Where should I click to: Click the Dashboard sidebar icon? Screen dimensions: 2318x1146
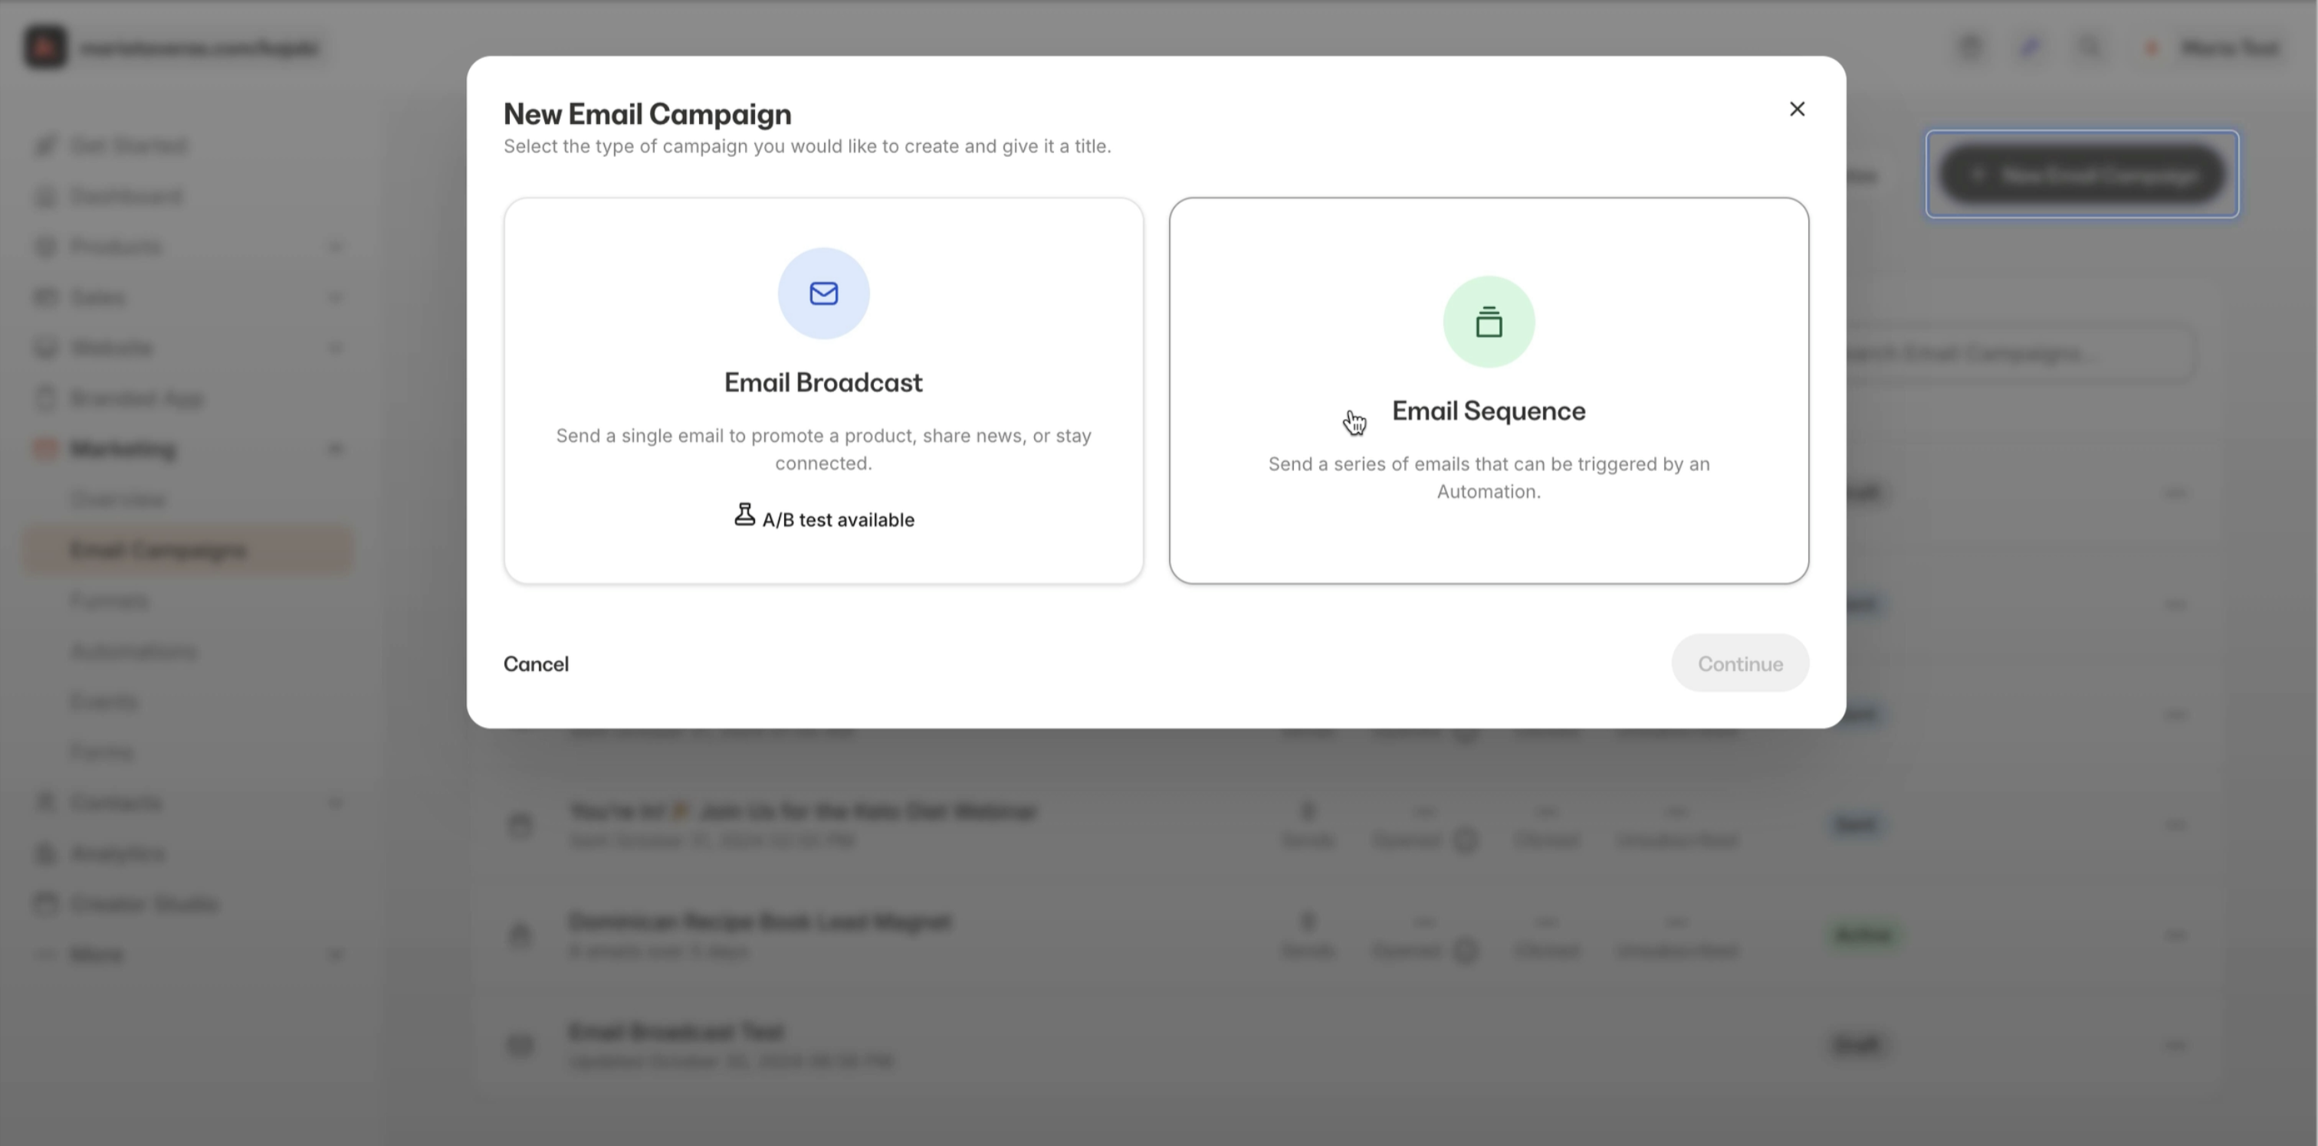(45, 196)
